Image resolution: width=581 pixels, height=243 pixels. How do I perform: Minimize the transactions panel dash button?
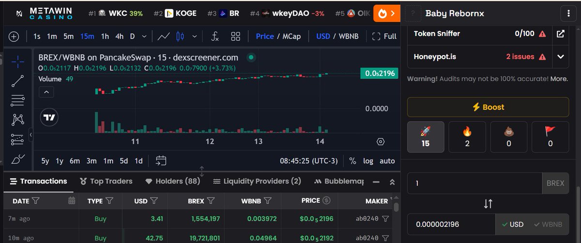(x=376, y=182)
